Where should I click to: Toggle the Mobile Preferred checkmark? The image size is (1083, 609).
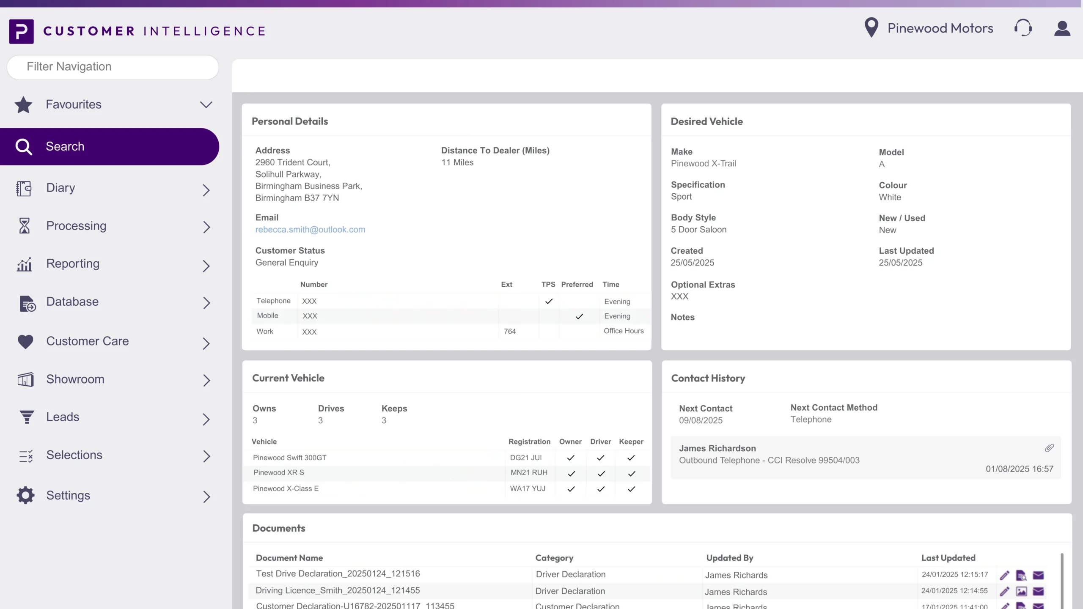[x=579, y=316]
